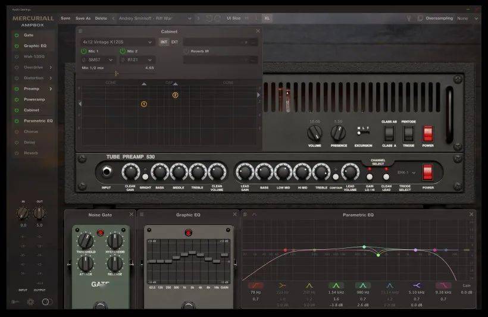Enable the Wah 535Q effect power icon
This screenshot has height=317, width=488.
click(16, 57)
